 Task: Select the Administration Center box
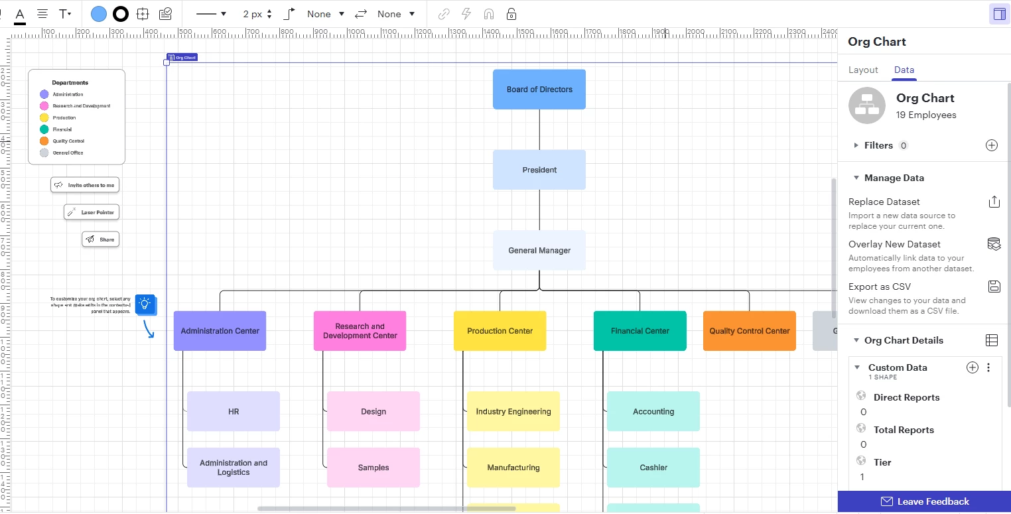click(220, 331)
